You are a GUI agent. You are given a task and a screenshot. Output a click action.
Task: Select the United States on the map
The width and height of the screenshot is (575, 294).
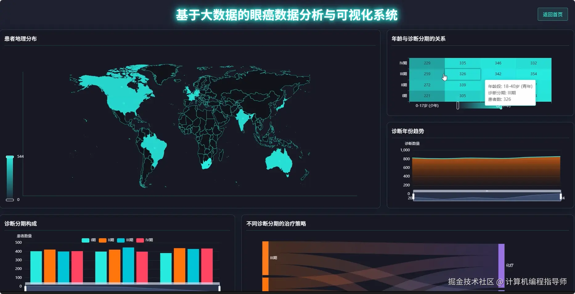[x=123, y=103]
